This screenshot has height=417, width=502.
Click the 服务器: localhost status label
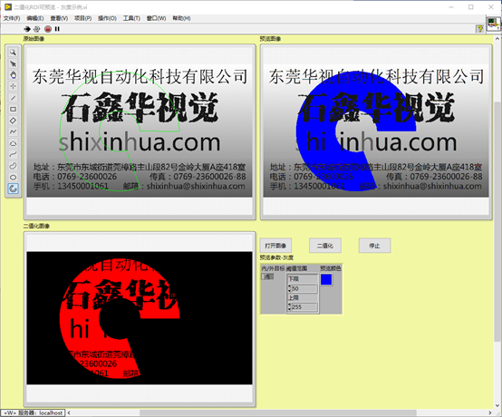coord(33,412)
